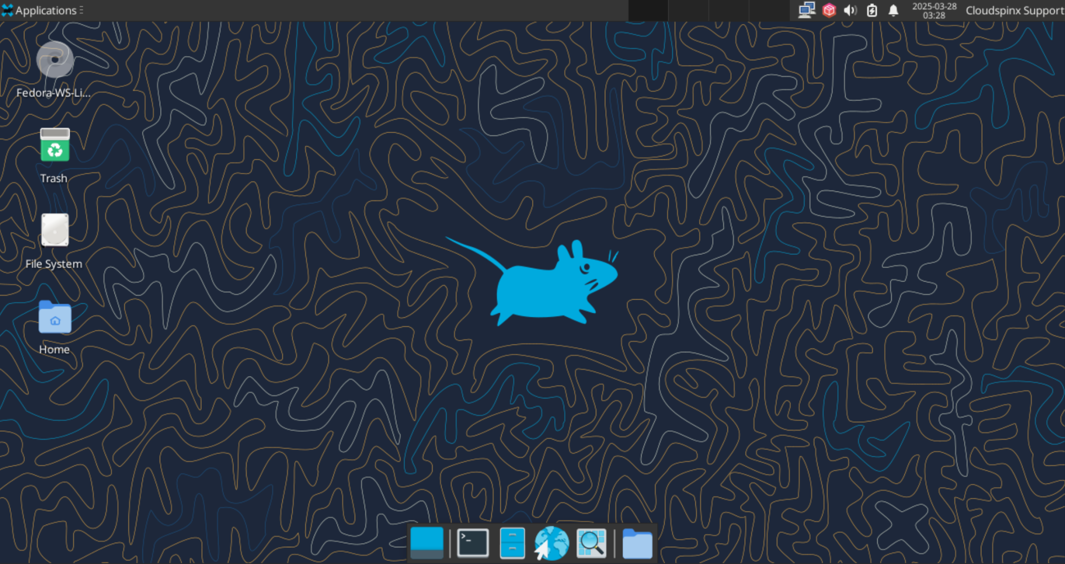Open the folder directory menu on the dock
Viewport: 1065px width, 564px height.
[x=637, y=543]
